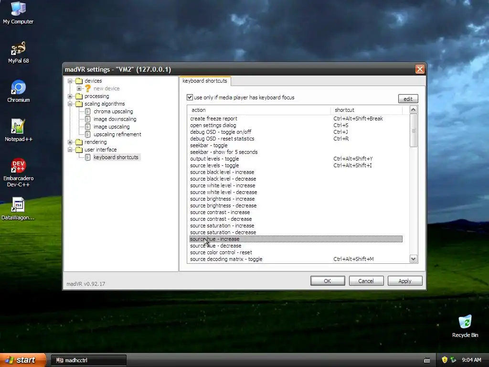
Task: Expand the rendering tree node
Action: pyautogui.click(x=70, y=142)
